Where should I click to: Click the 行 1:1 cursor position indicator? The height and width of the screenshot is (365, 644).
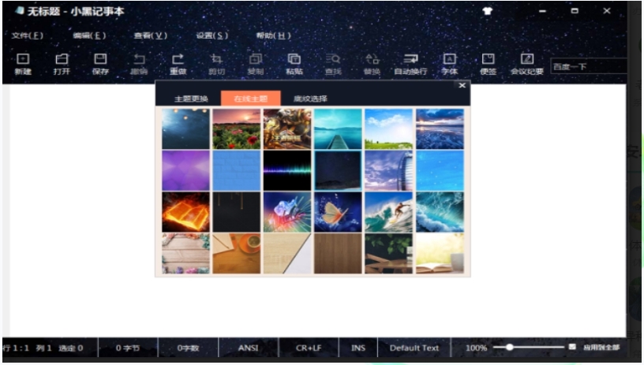(16, 348)
